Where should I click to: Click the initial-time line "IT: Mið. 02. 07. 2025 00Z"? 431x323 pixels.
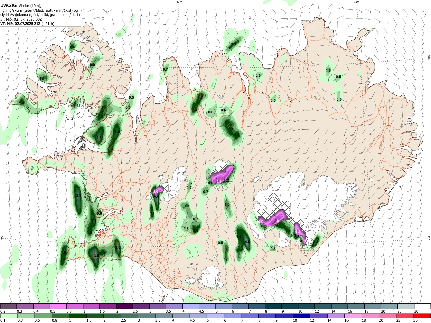pyautogui.click(x=21, y=19)
